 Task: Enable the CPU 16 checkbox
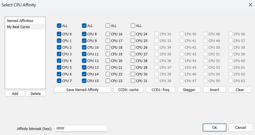pos(108,34)
